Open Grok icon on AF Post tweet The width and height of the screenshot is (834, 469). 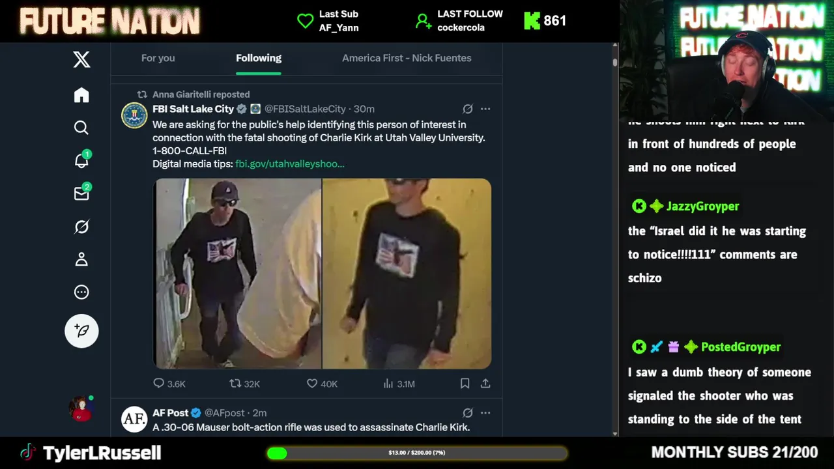tap(467, 413)
